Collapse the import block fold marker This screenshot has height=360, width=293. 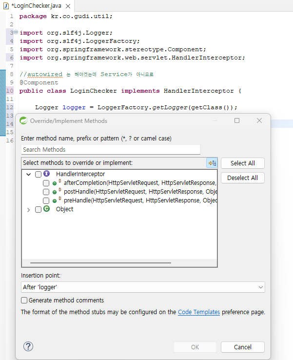[16, 32]
